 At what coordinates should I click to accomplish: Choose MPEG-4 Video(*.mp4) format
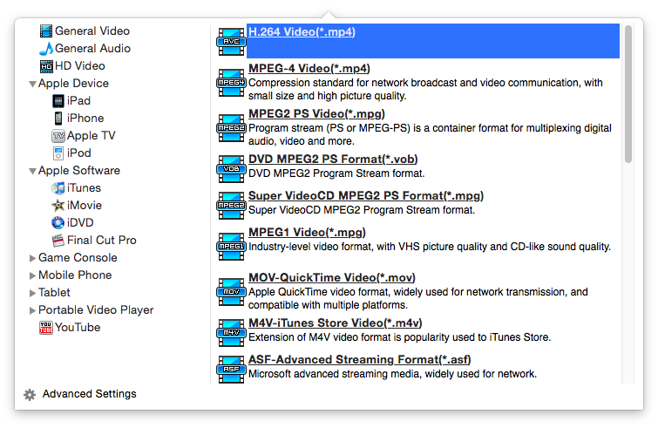tap(309, 68)
